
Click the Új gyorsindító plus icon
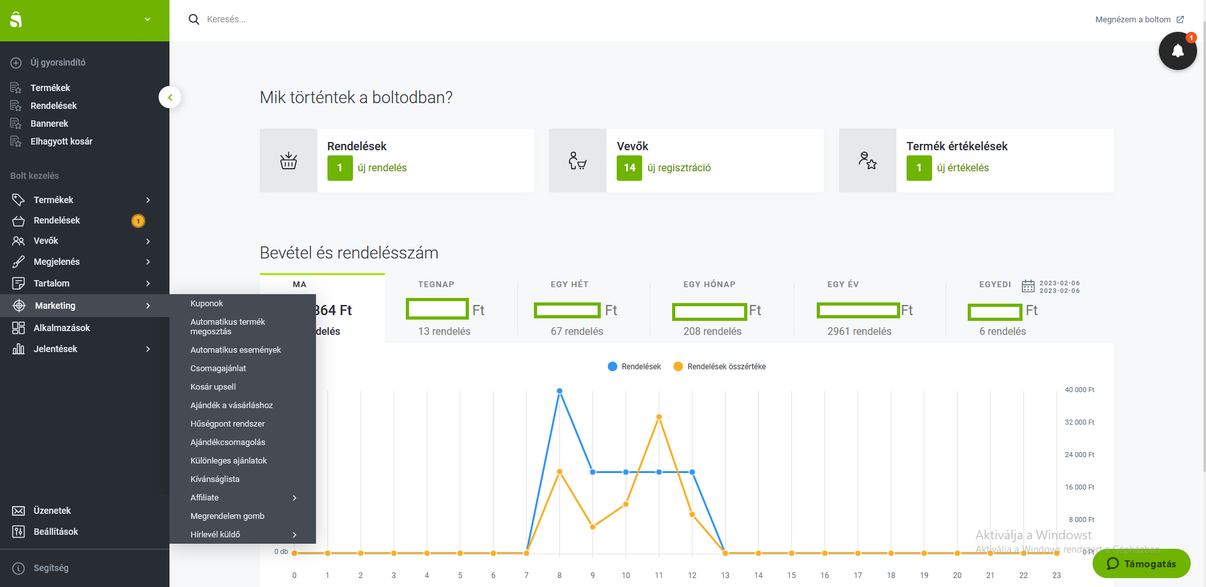tap(16, 62)
